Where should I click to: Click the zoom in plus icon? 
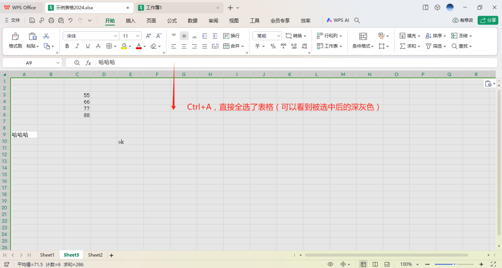pos(481,264)
